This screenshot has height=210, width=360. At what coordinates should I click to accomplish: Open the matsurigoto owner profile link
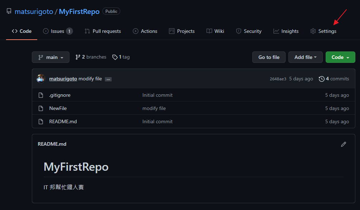pyautogui.click(x=34, y=11)
